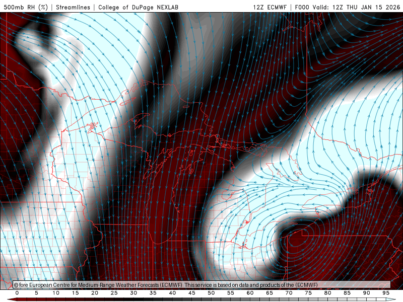The image size is (403, 302).
Task: Click the "50" tick label on the scale
Action: (x=211, y=293)
